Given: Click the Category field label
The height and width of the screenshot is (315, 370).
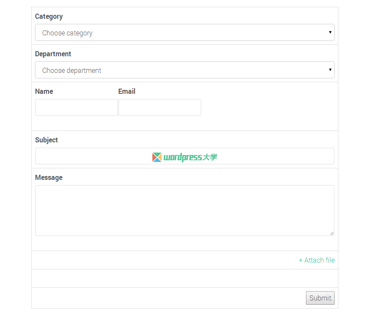Looking at the screenshot, I should point(49,17).
